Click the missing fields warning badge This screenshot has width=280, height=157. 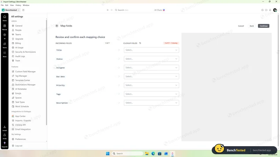(171, 43)
